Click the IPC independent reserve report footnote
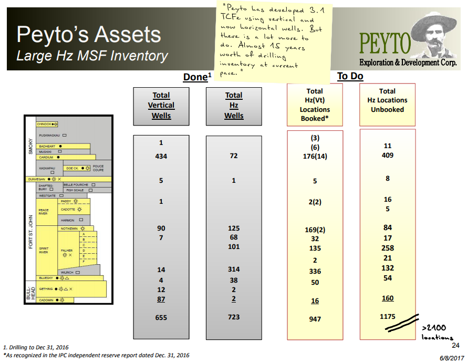Viewport: 467px width, 363px height. [x=96, y=355]
